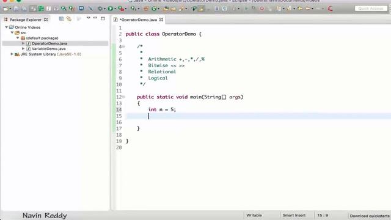Click the 'Logical' comment line
This screenshot has height=220, width=391.
pyautogui.click(x=158, y=78)
